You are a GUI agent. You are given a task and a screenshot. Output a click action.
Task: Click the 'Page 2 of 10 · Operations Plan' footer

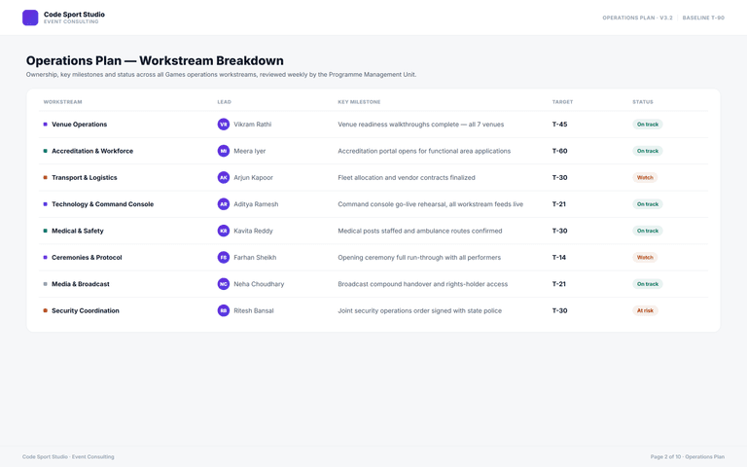tap(688, 457)
